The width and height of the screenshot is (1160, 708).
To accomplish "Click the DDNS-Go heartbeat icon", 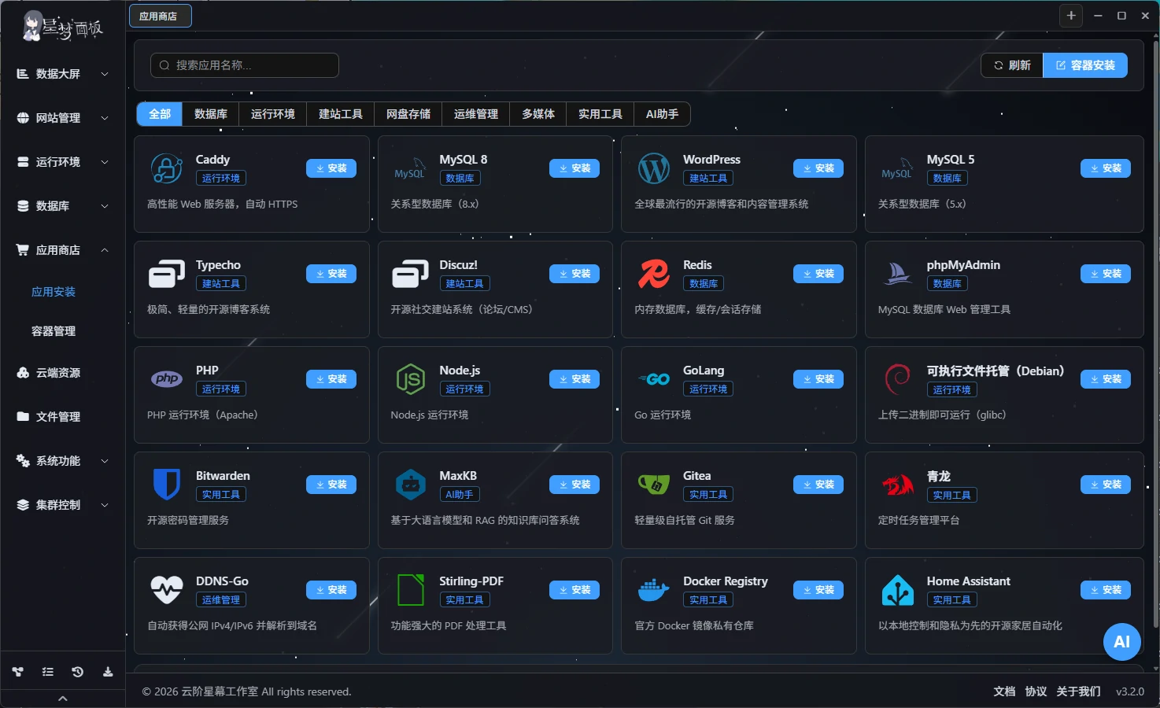I will [167, 590].
